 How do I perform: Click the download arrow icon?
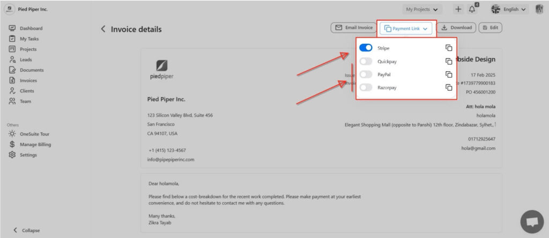[x=444, y=28]
